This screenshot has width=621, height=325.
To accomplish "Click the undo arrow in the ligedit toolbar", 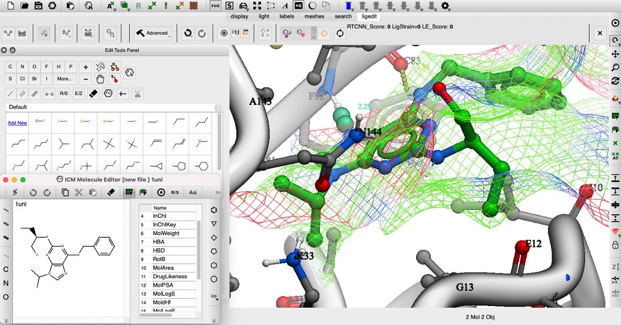I will (x=188, y=33).
